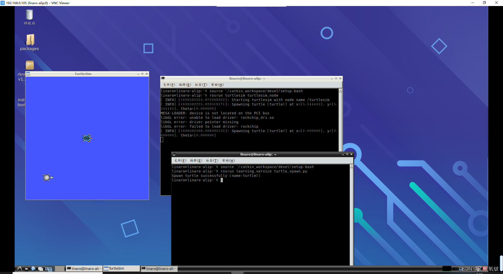Image resolution: width=503 pixels, height=274 pixels.
Task: Activate the TurtleSim taskbar button
Action: click(121, 269)
